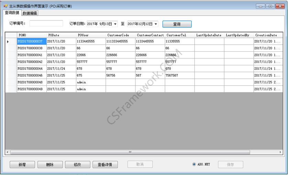Open the end date dropdown calendar
The image size is (289, 175).
(x=156, y=24)
